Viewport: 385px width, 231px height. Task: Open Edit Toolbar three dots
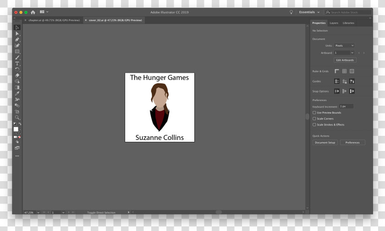17,156
